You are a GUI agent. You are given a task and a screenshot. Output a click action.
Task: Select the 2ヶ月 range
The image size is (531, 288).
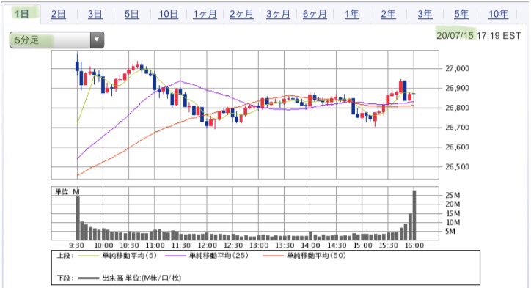pos(241,14)
